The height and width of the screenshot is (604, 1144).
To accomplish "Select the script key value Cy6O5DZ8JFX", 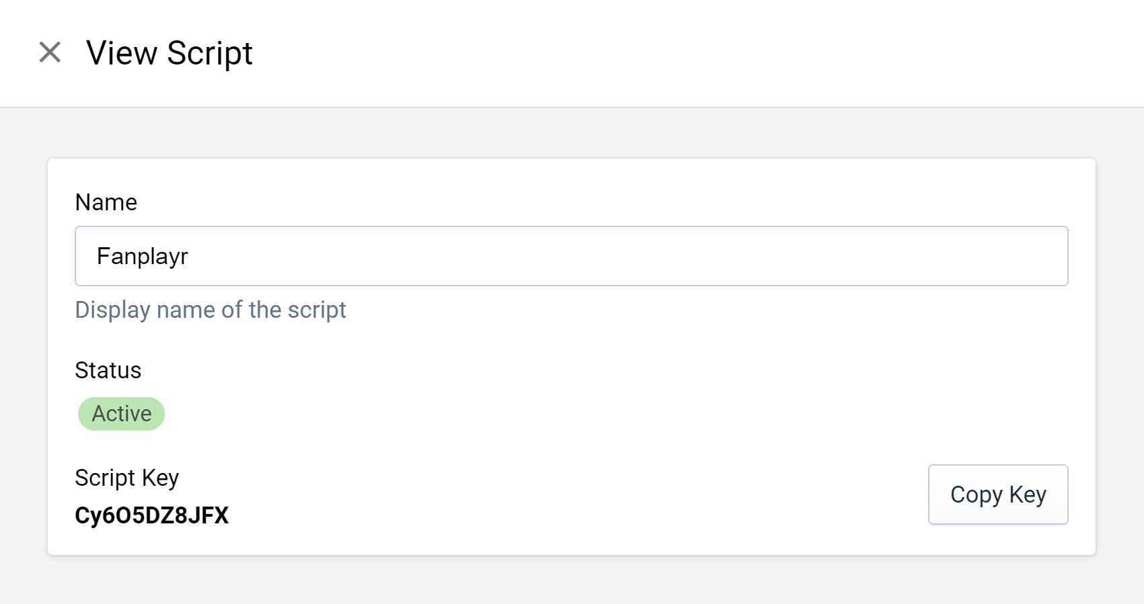I will pos(152,515).
